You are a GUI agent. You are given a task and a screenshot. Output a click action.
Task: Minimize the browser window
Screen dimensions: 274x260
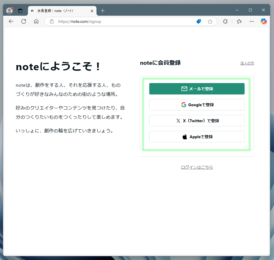click(237, 10)
